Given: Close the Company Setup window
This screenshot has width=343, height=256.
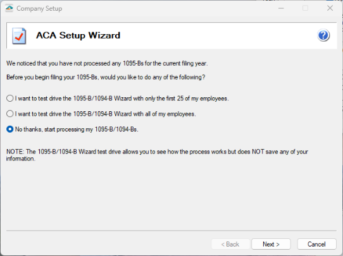Looking at the screenshot, I should pos(330,8).
